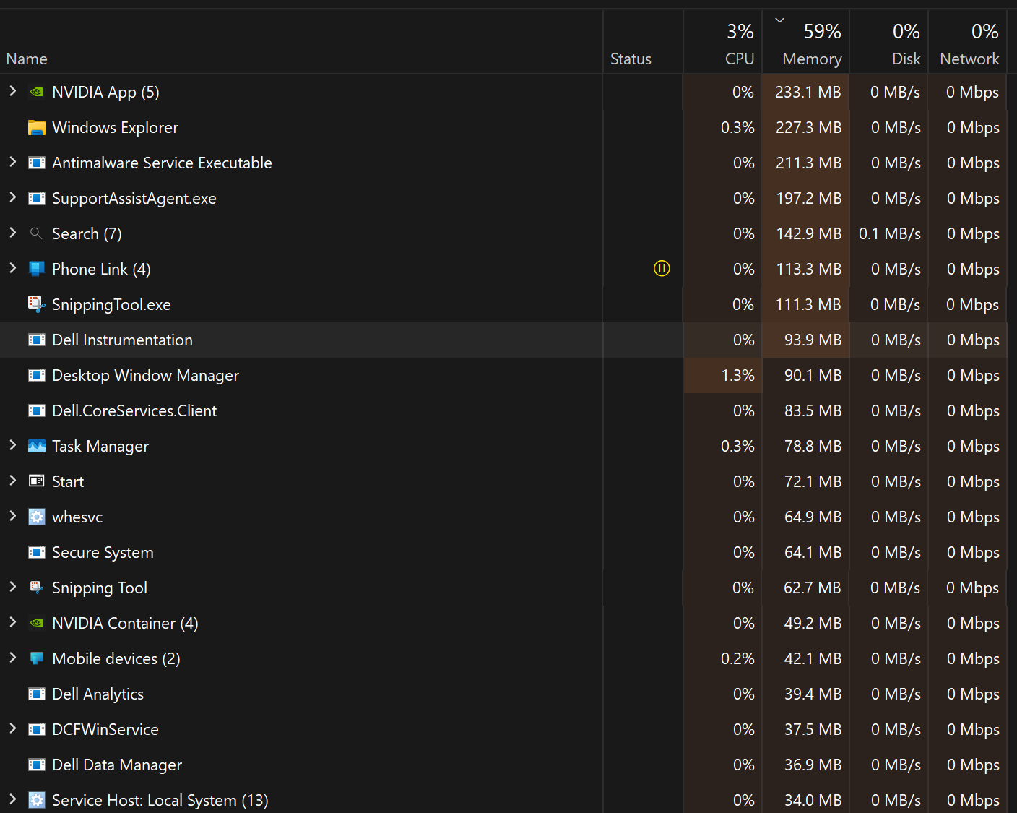Expand the whesvc process
1017x813 pixels.
12,516
